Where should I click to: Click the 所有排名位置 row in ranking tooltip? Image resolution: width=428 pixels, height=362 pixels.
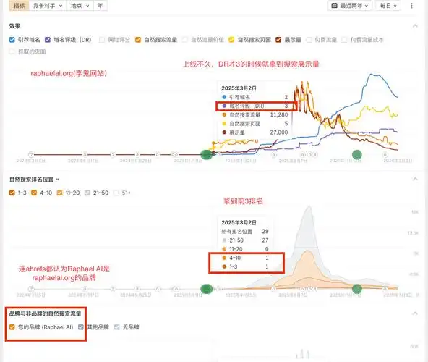point(245,231)
